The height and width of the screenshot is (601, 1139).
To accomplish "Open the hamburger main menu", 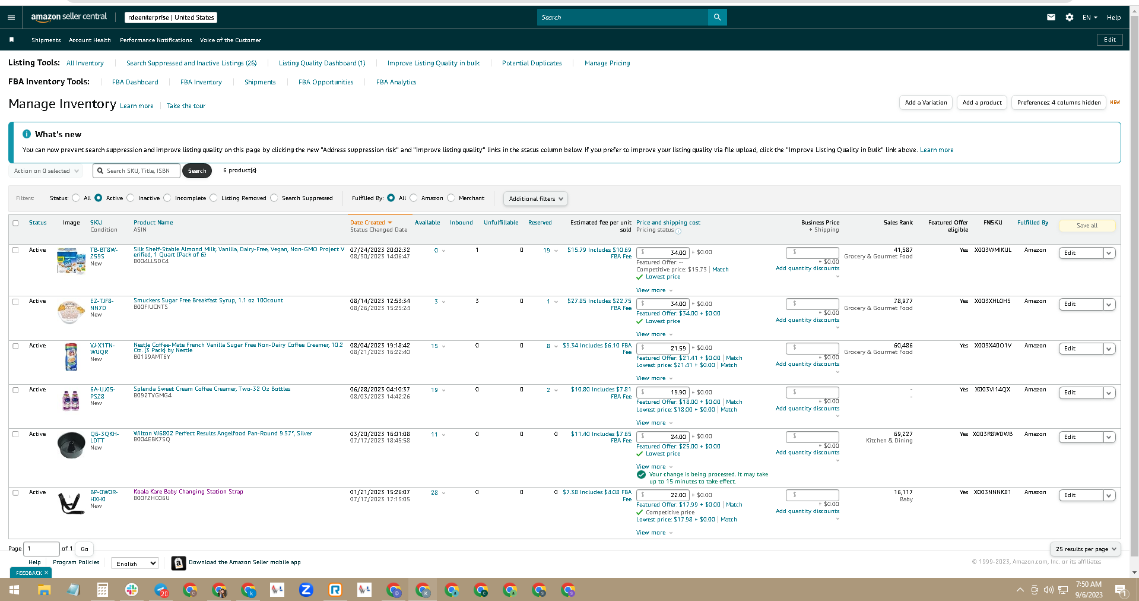I will [x=11, y=17].
